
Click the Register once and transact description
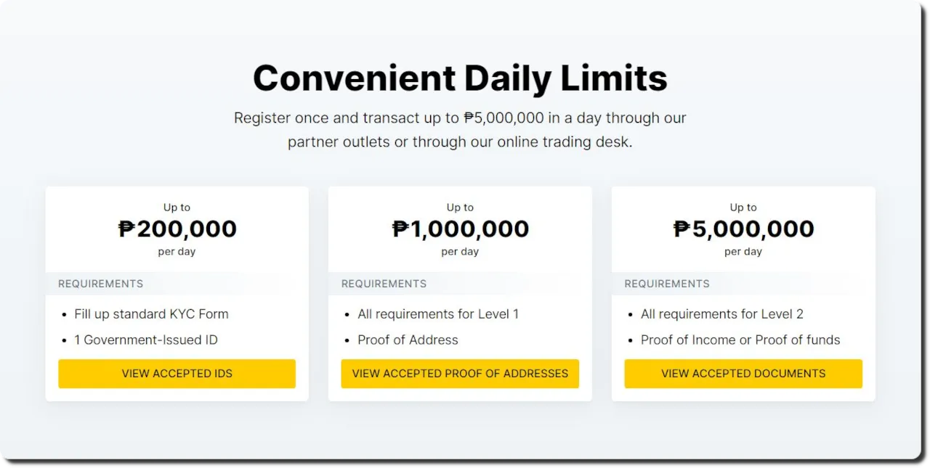pos(460,118)
